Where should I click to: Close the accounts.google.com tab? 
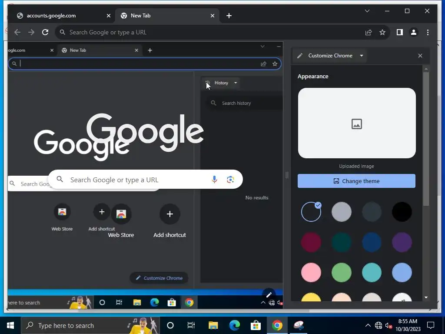(108, 16)
